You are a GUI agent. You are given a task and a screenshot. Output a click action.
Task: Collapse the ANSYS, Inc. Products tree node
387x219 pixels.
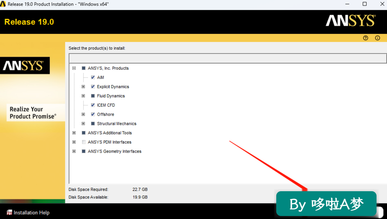coord(74,68)
